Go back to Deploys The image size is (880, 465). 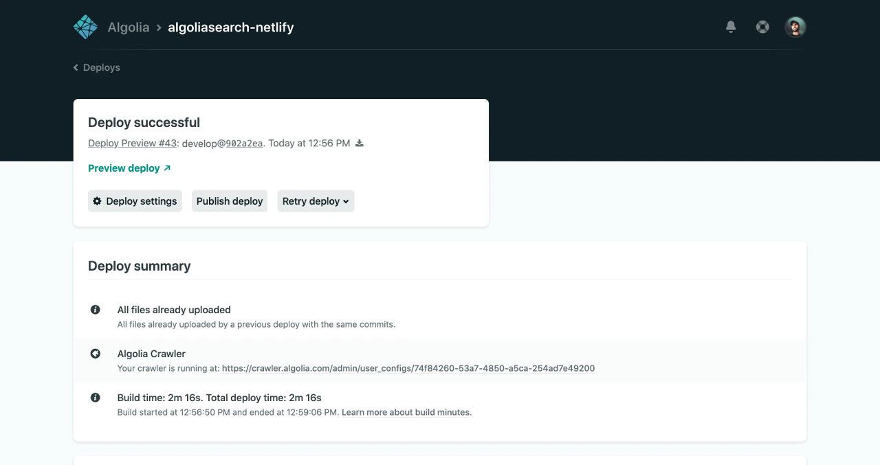[x=97, y=67]
